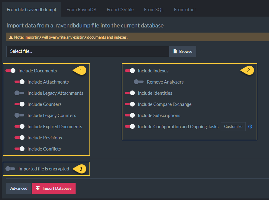The height and width of the screenshot is (200, 269).
Task: Disable Include Indexes switch
Action: 130,71
